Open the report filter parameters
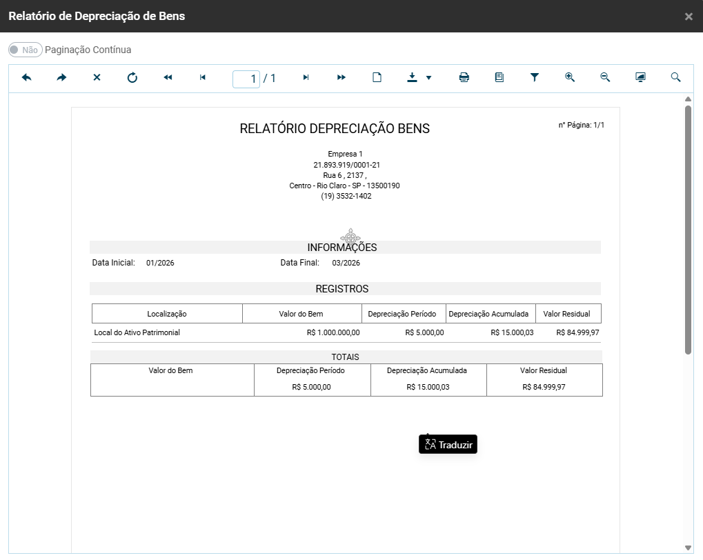703x560 pixels. 535,78
